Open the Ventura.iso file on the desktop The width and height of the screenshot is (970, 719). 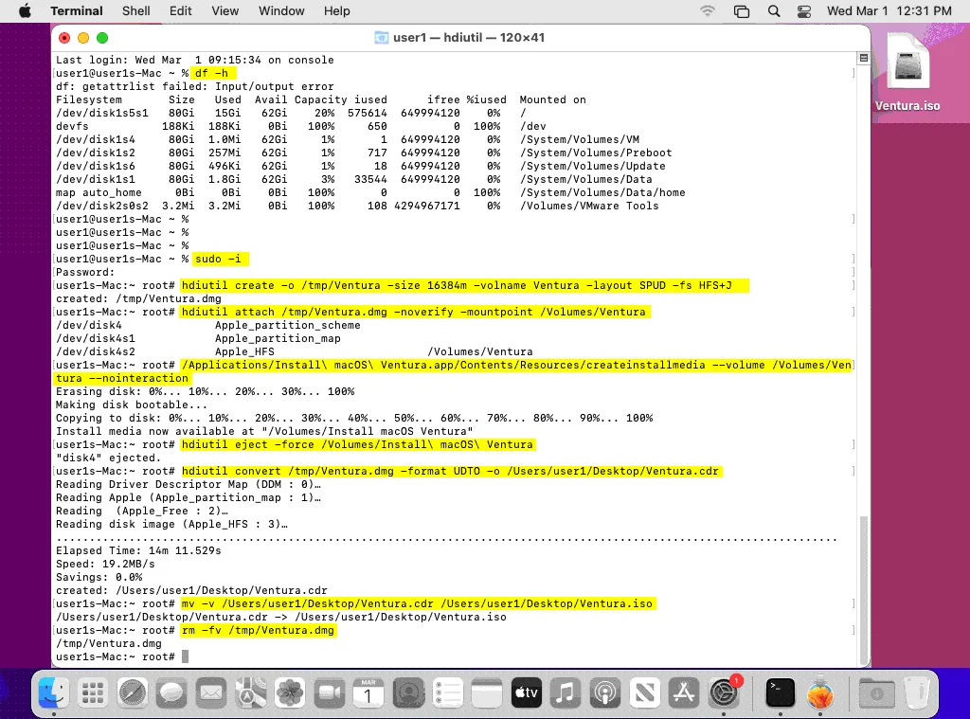(907, 70)
